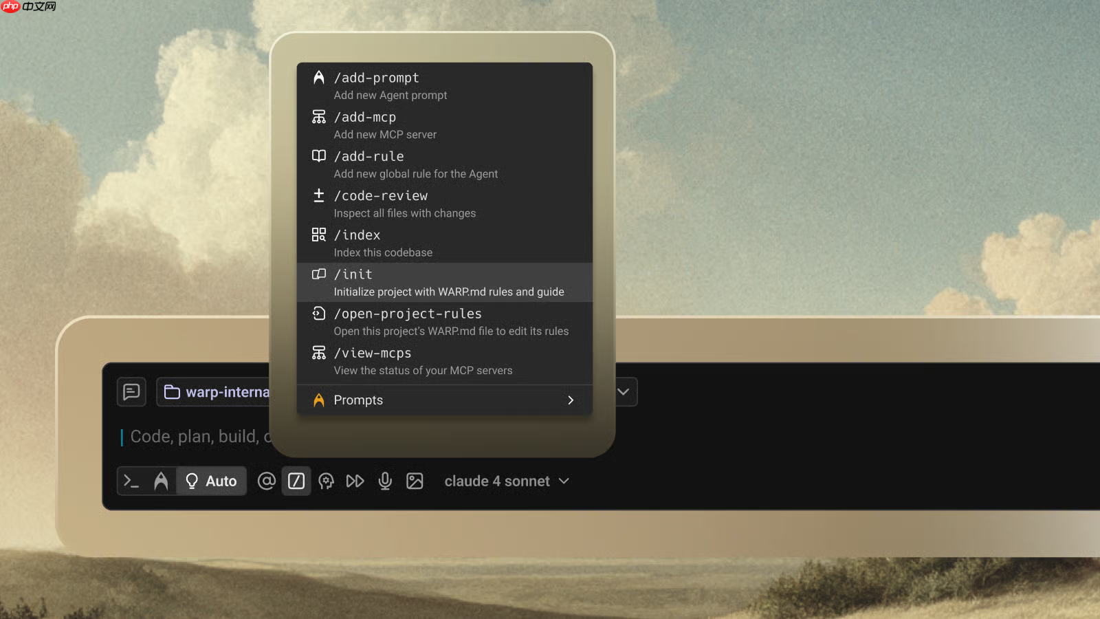
Task: Choose the /add-mcp command
Action: click(444, 125)
